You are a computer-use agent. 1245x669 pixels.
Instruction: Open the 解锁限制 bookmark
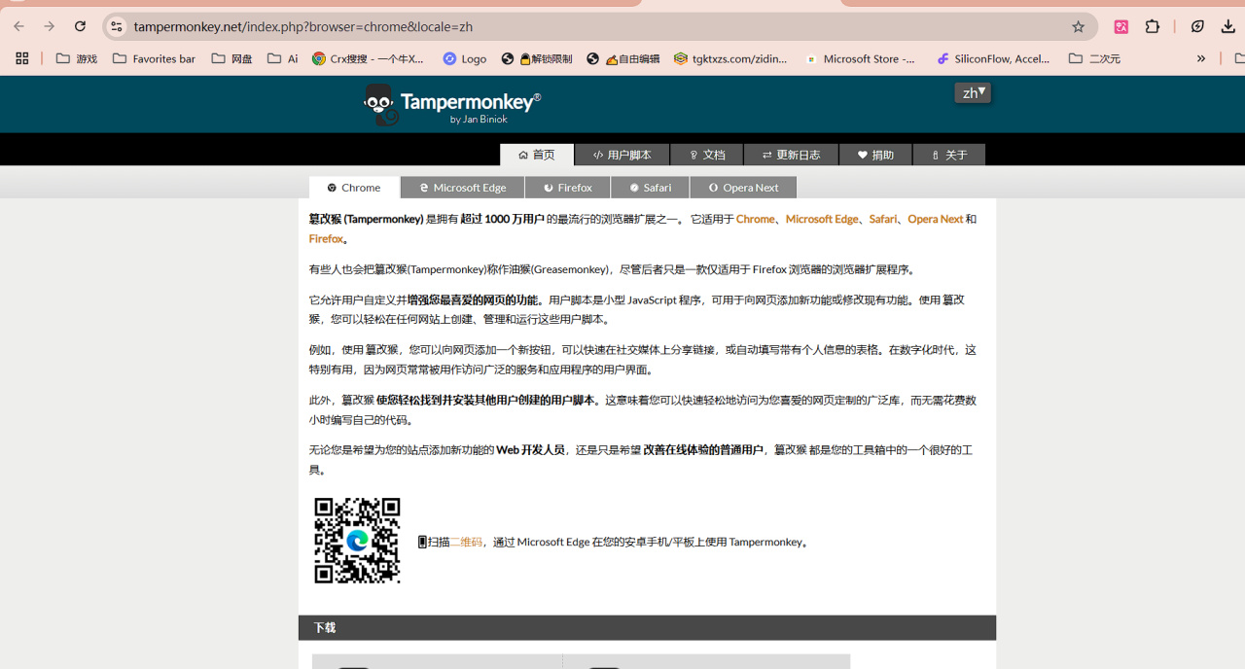point(537,58)
